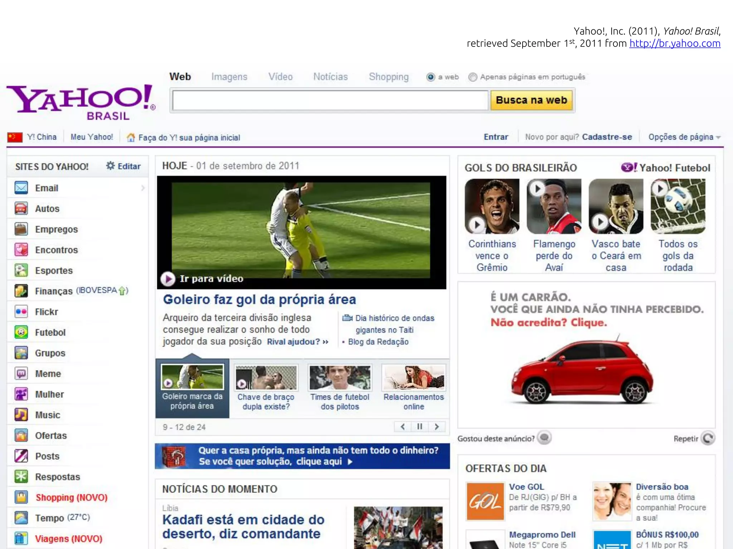Select the 'a web' radio button
This screenshot has height=549, width=733.
[431, 77]
